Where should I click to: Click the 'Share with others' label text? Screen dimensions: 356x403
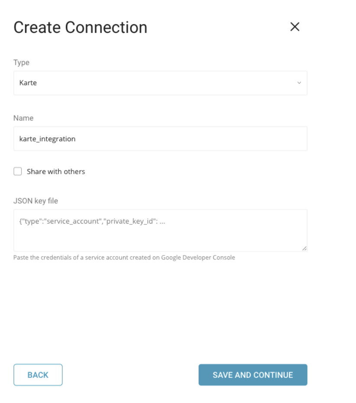tap(56, 172)
